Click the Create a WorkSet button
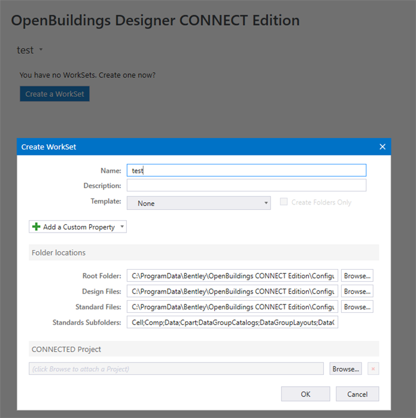416x418 pixels. (54, 94)
